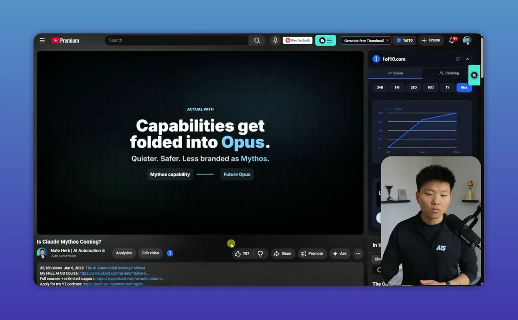The width and height of the screenshot is (518, 320).
Task: Open the 1of10 extension header button
Action: point(404,40)
